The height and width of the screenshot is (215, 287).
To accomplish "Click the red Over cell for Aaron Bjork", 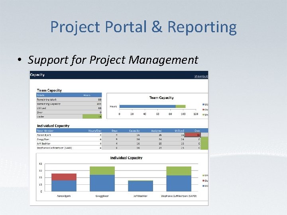I will (193, 135).
